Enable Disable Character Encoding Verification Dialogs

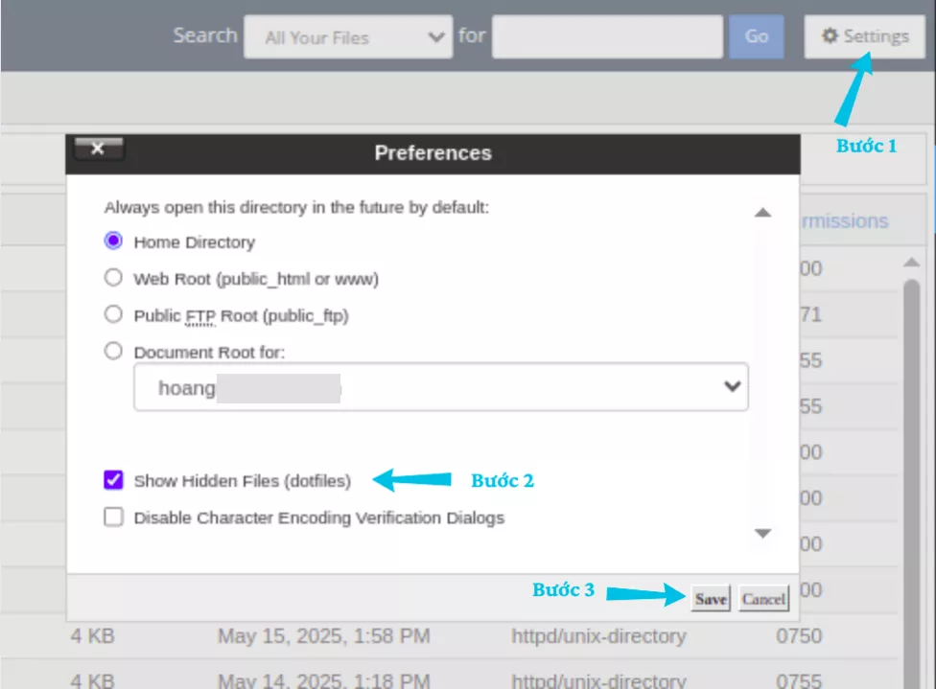(113, 518)
